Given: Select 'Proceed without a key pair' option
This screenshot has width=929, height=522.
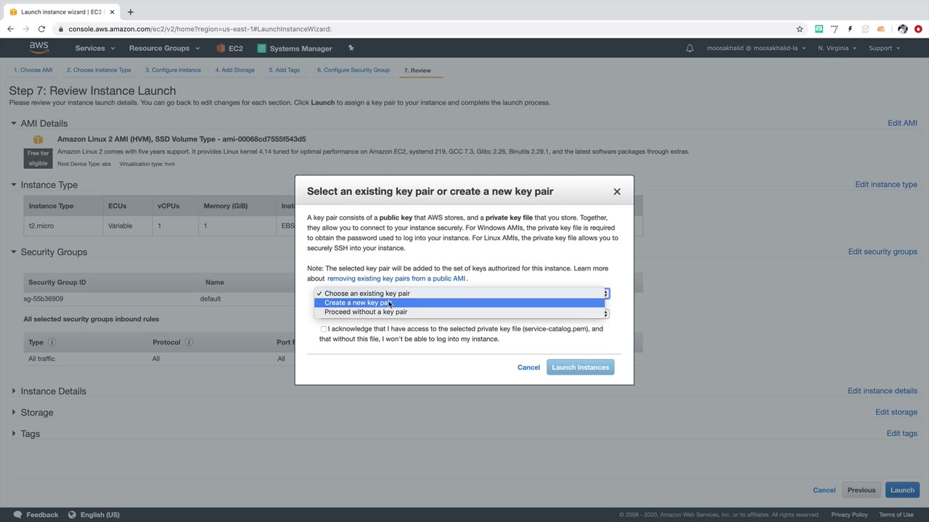Looking at the screenshot, I should [x=459, y=312].
